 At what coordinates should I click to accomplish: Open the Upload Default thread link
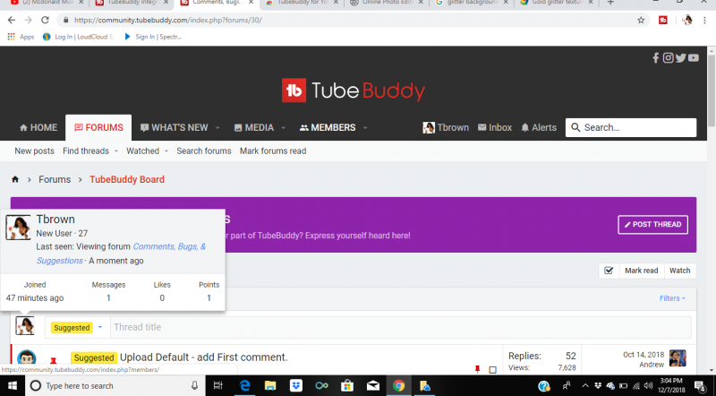(x=203, y=357)
